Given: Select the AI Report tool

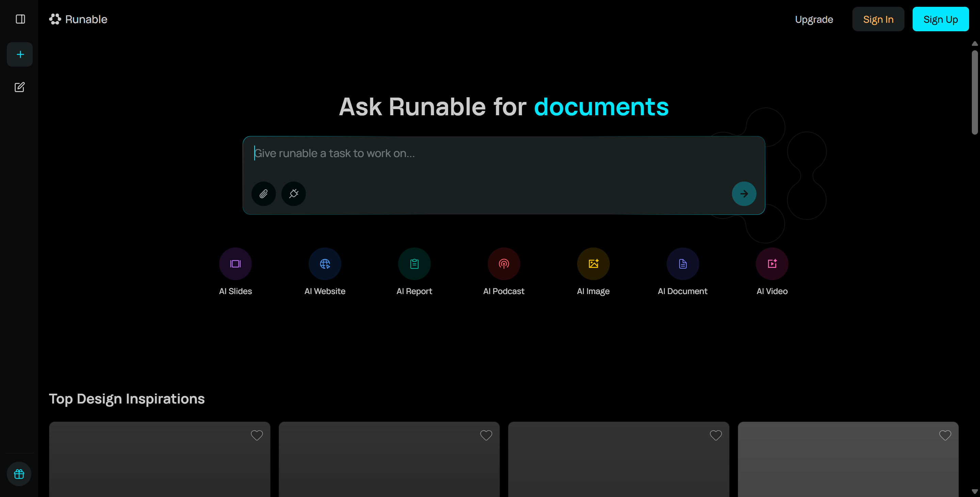Looking at the screenshot, I should click(414, 264).
